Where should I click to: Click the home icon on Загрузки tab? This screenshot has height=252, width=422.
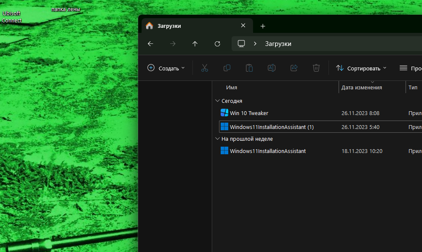pos(150,26)
